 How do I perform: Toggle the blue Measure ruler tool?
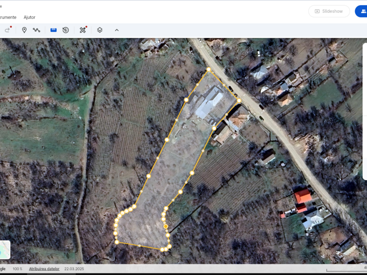coord(53,30)
